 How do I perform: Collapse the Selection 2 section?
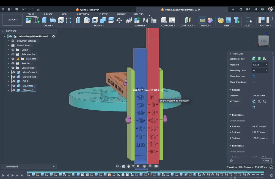[x=230, y=146]
